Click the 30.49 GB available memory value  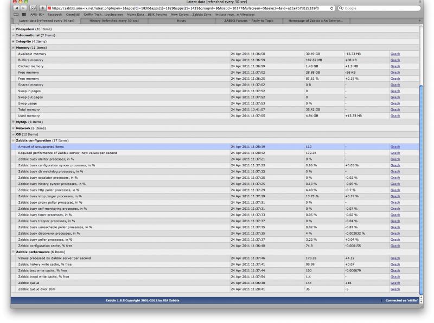[313, 54]
